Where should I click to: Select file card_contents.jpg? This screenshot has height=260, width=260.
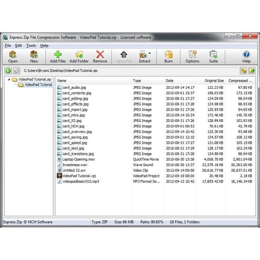77,93
